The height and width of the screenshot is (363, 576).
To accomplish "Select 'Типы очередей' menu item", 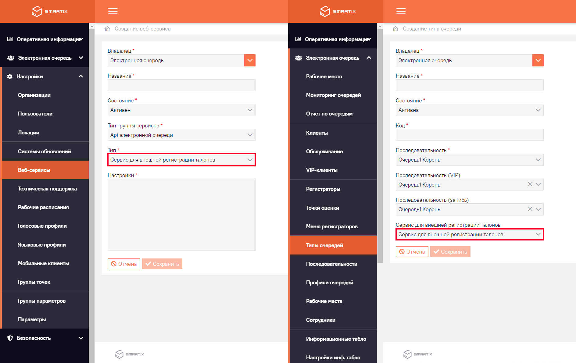I will point(334,245).
